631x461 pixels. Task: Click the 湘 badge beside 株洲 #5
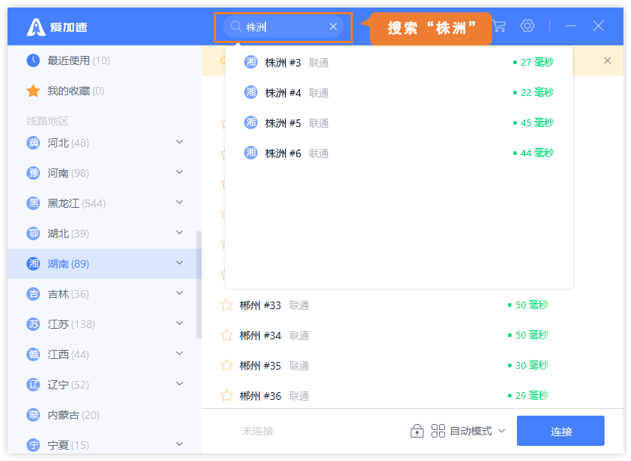pos(251,122)
